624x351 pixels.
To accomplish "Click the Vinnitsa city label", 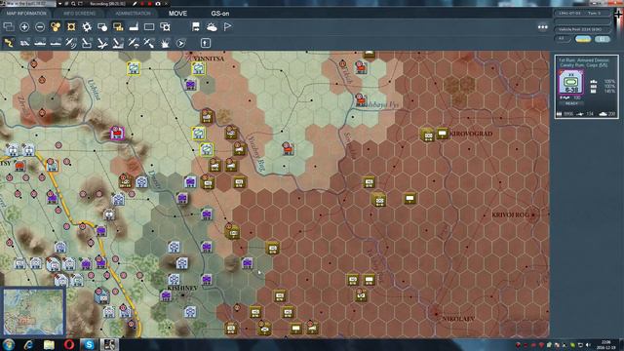I will (x=209, y=58).
